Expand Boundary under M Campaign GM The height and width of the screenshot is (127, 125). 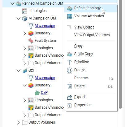tap(25, 33)
